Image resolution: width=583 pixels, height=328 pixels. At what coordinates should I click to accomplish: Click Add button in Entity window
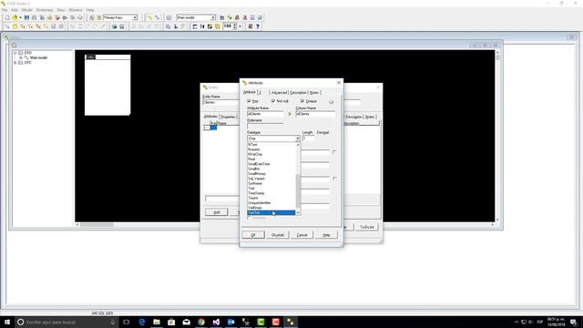click(x=217, y=212)
